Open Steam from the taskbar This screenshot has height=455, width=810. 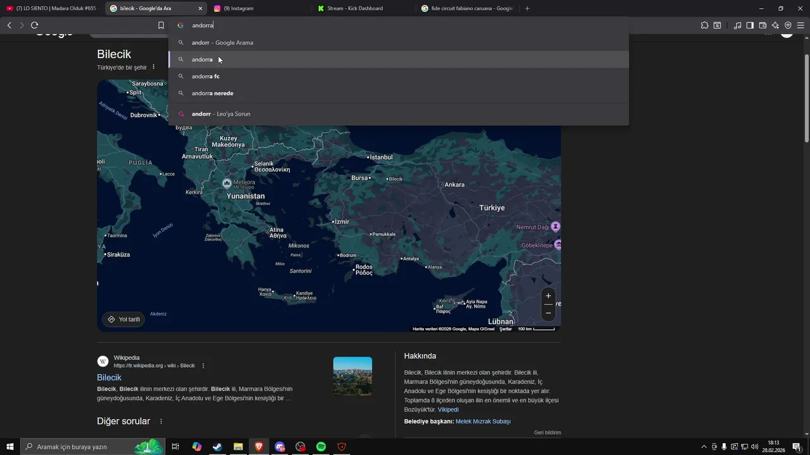coord(217,447)
